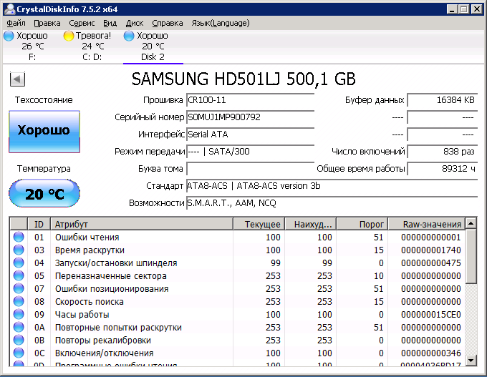Open the Справка menu
The height and width of the screenshot is (377, 487).
[168, 24]
